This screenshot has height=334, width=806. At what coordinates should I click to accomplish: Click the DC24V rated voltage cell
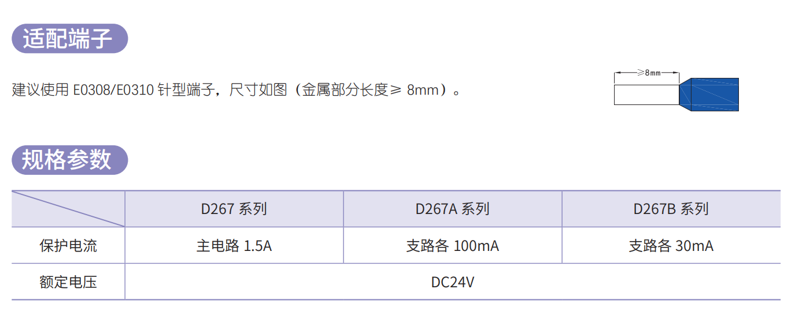[453, 282]
